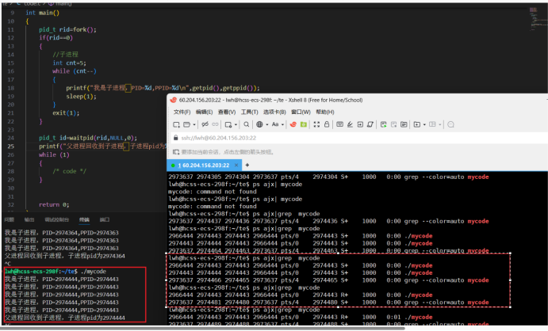Launch Xftp via the red swirl icon
This screenshot has width=548, height=331.
(x=293, y=124)
